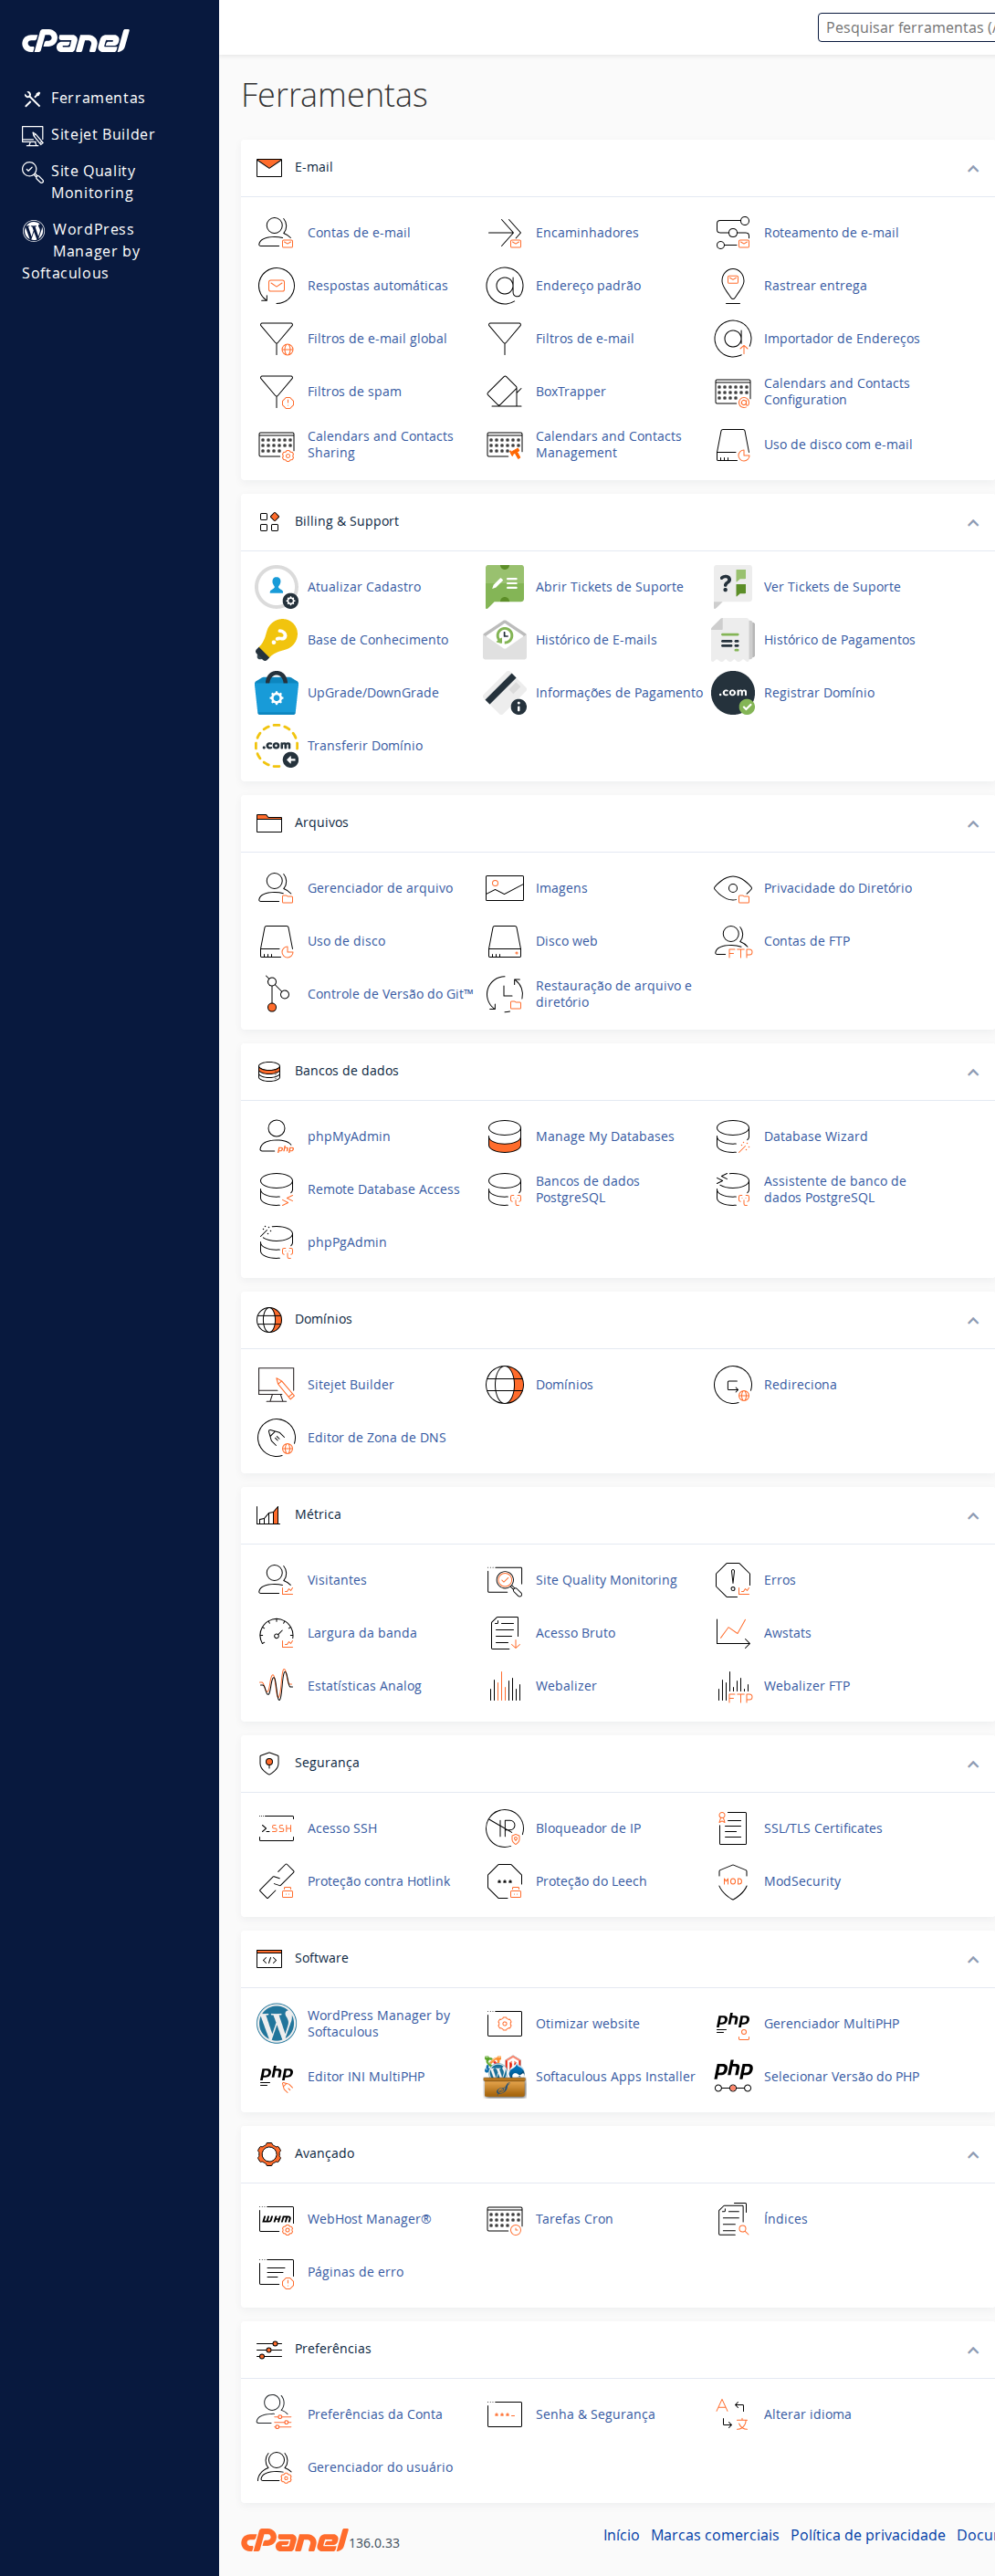Open the Privacidade do Diretório link
This screenshot has width=995, height=2576.
[837, 888]
